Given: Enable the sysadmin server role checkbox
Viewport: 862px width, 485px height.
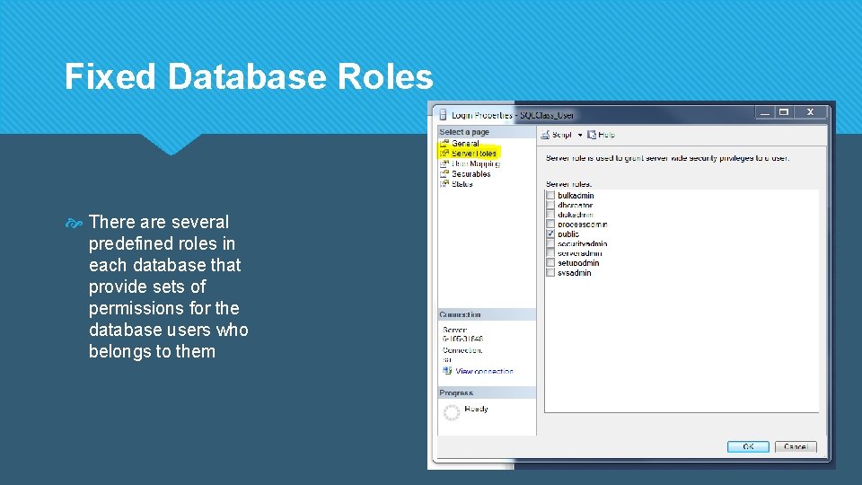Looking at the screenshot, I should (550, 272).
